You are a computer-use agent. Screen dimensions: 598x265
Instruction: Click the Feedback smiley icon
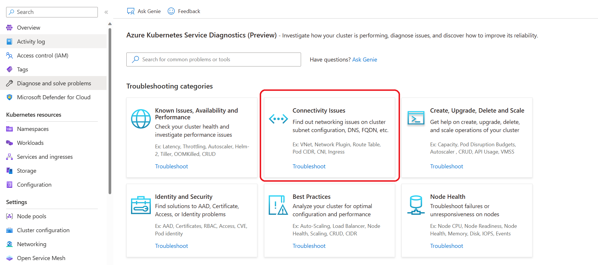(x=171, y=11)
